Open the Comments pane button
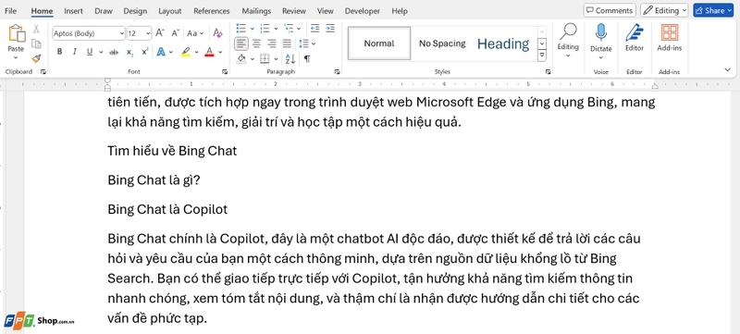This screenshot has width=740, height=334. (610, 10)
